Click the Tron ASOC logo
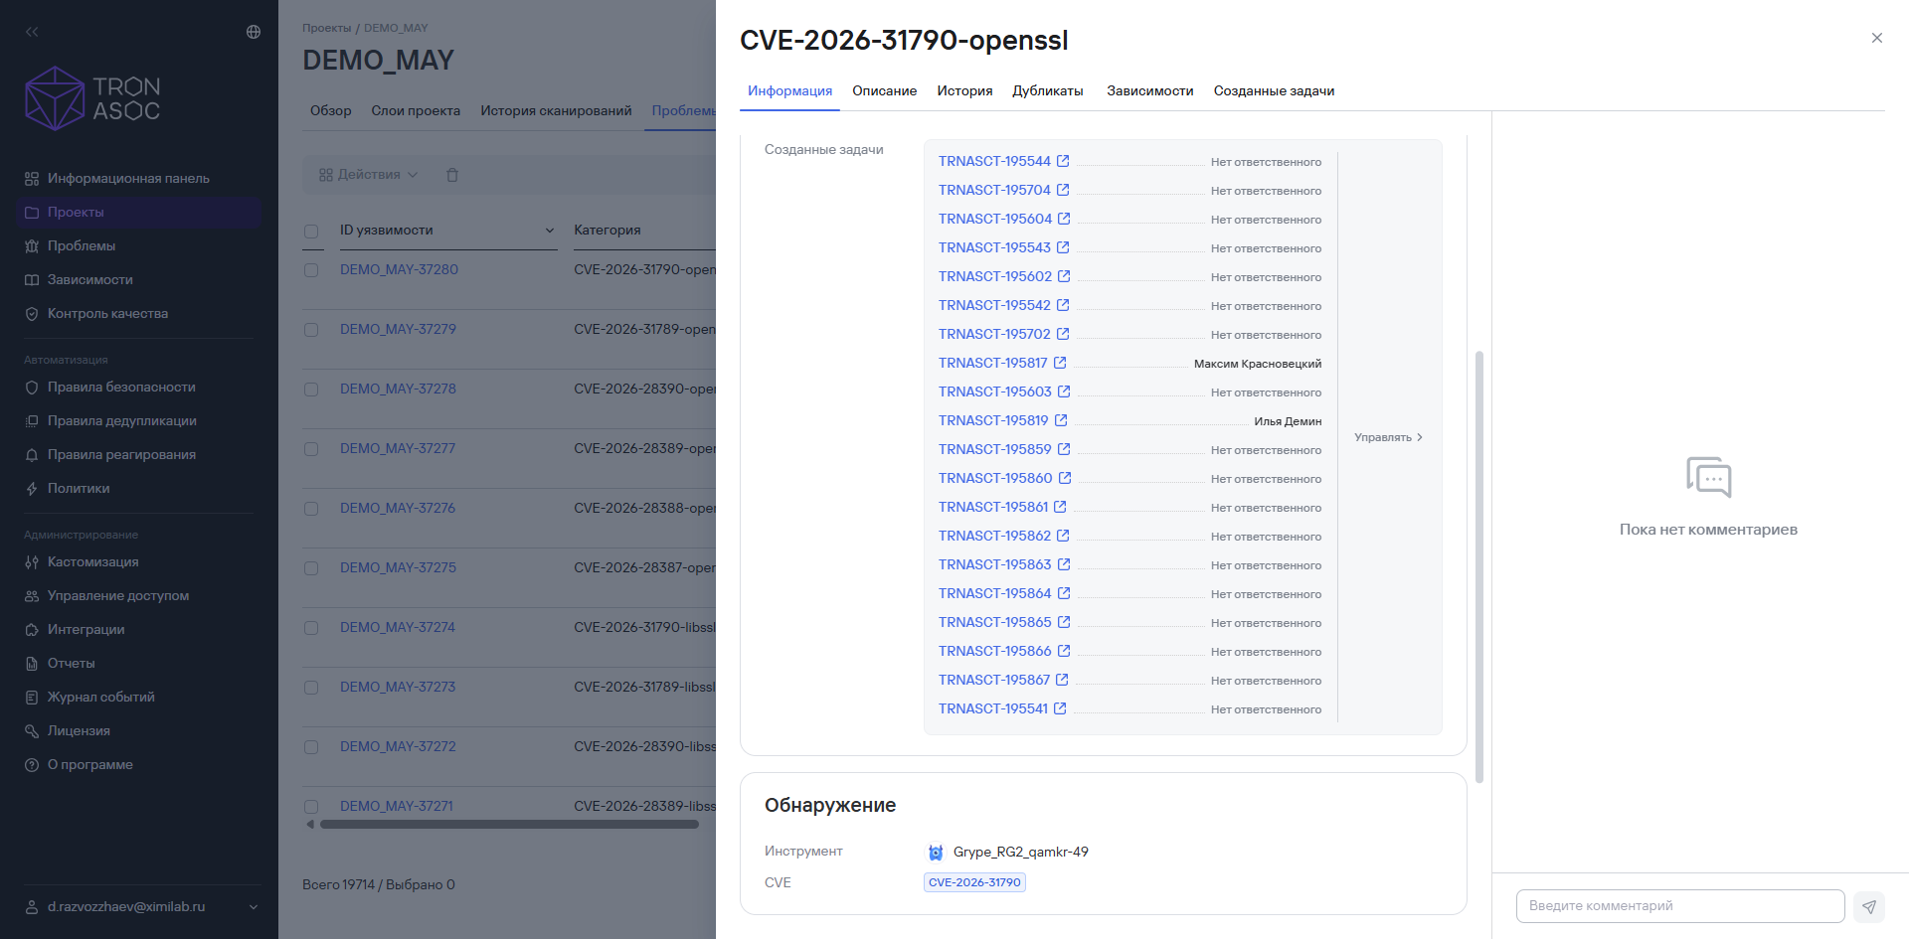The width and height of the screenshot is (1909, 939). coord(92,98)
